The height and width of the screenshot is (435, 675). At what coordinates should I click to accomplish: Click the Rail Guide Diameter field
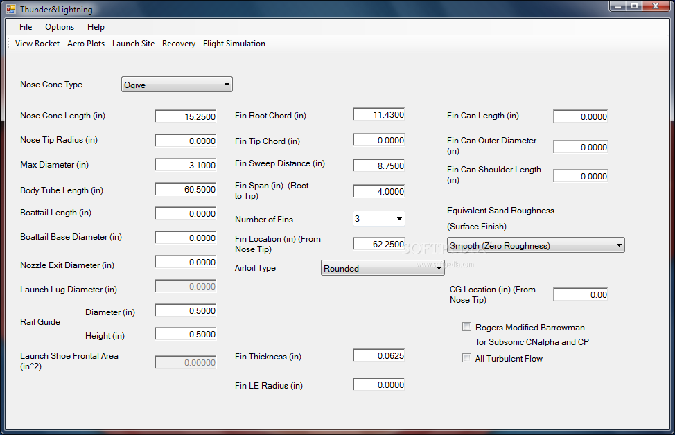point(186,310)
